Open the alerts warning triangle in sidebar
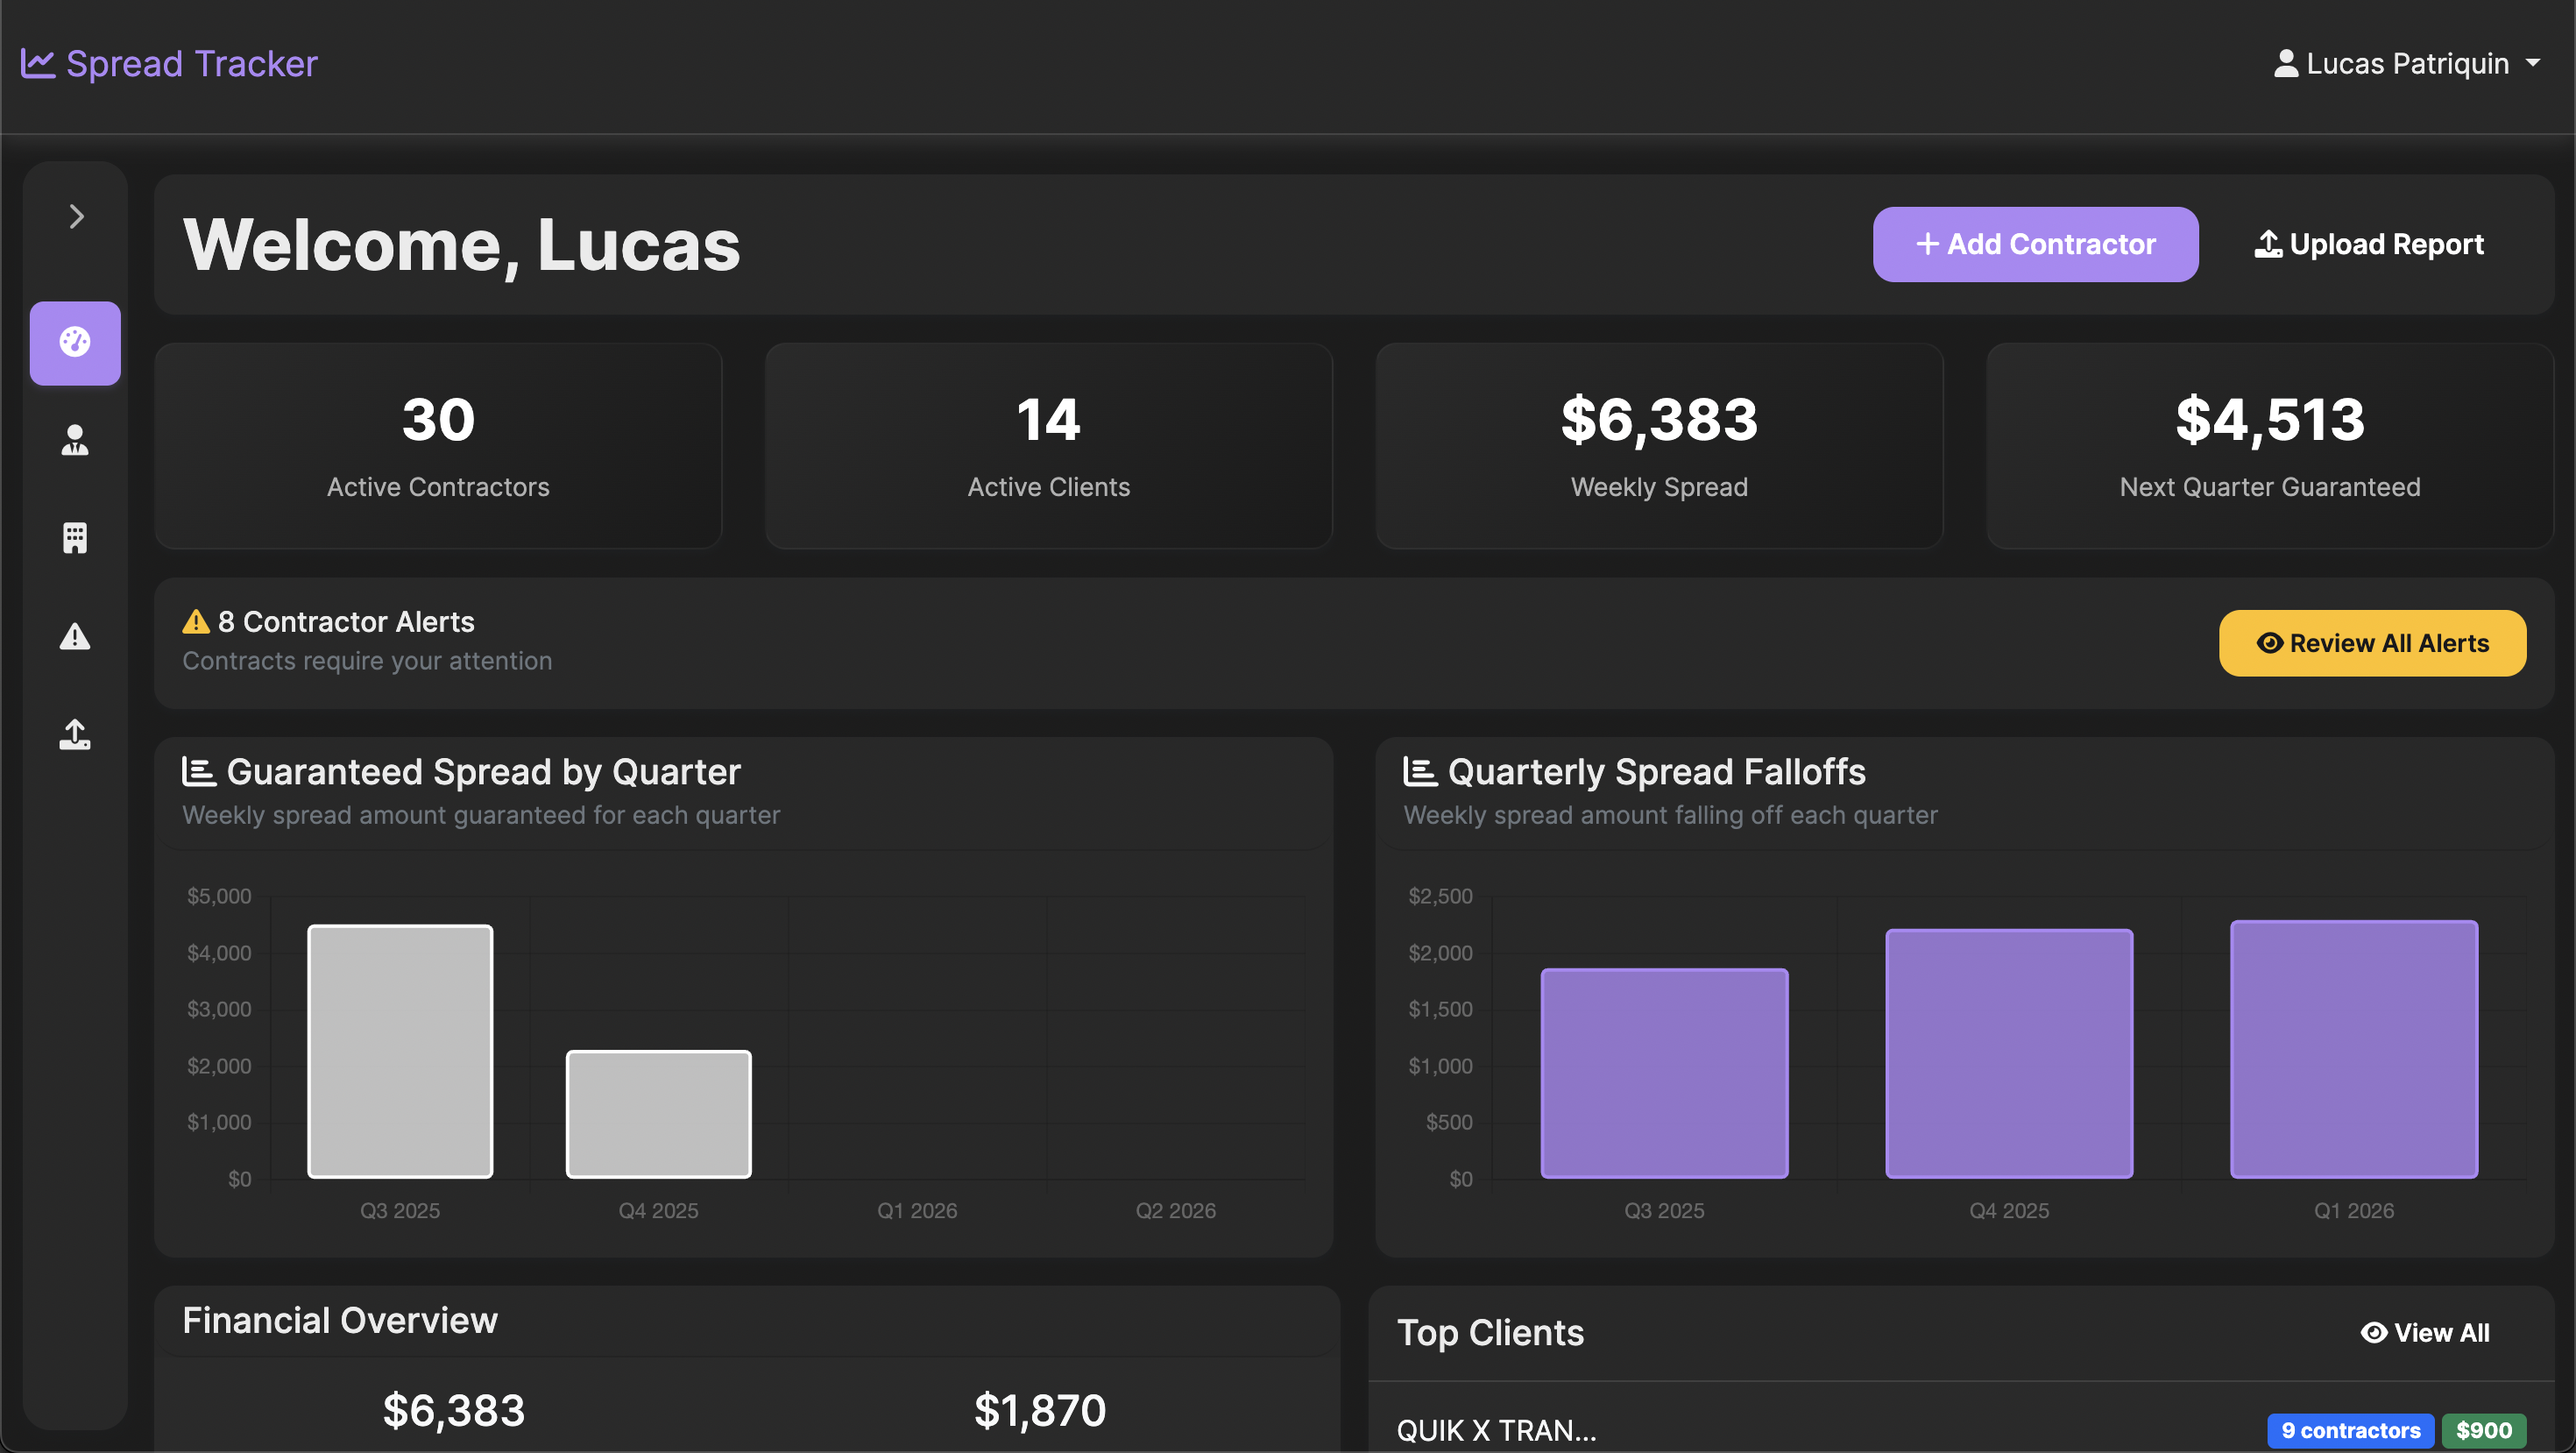Image resolution: width=2576 pixels, height=1453 pixels. pos(75,636)
